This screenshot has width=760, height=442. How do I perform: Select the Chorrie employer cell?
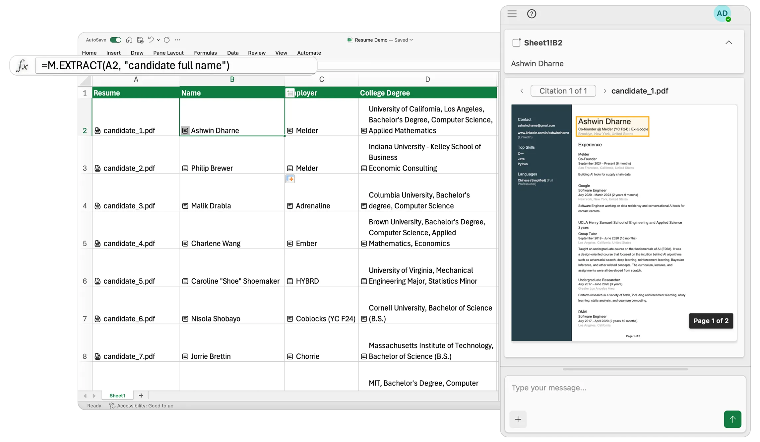pos(322,343)
